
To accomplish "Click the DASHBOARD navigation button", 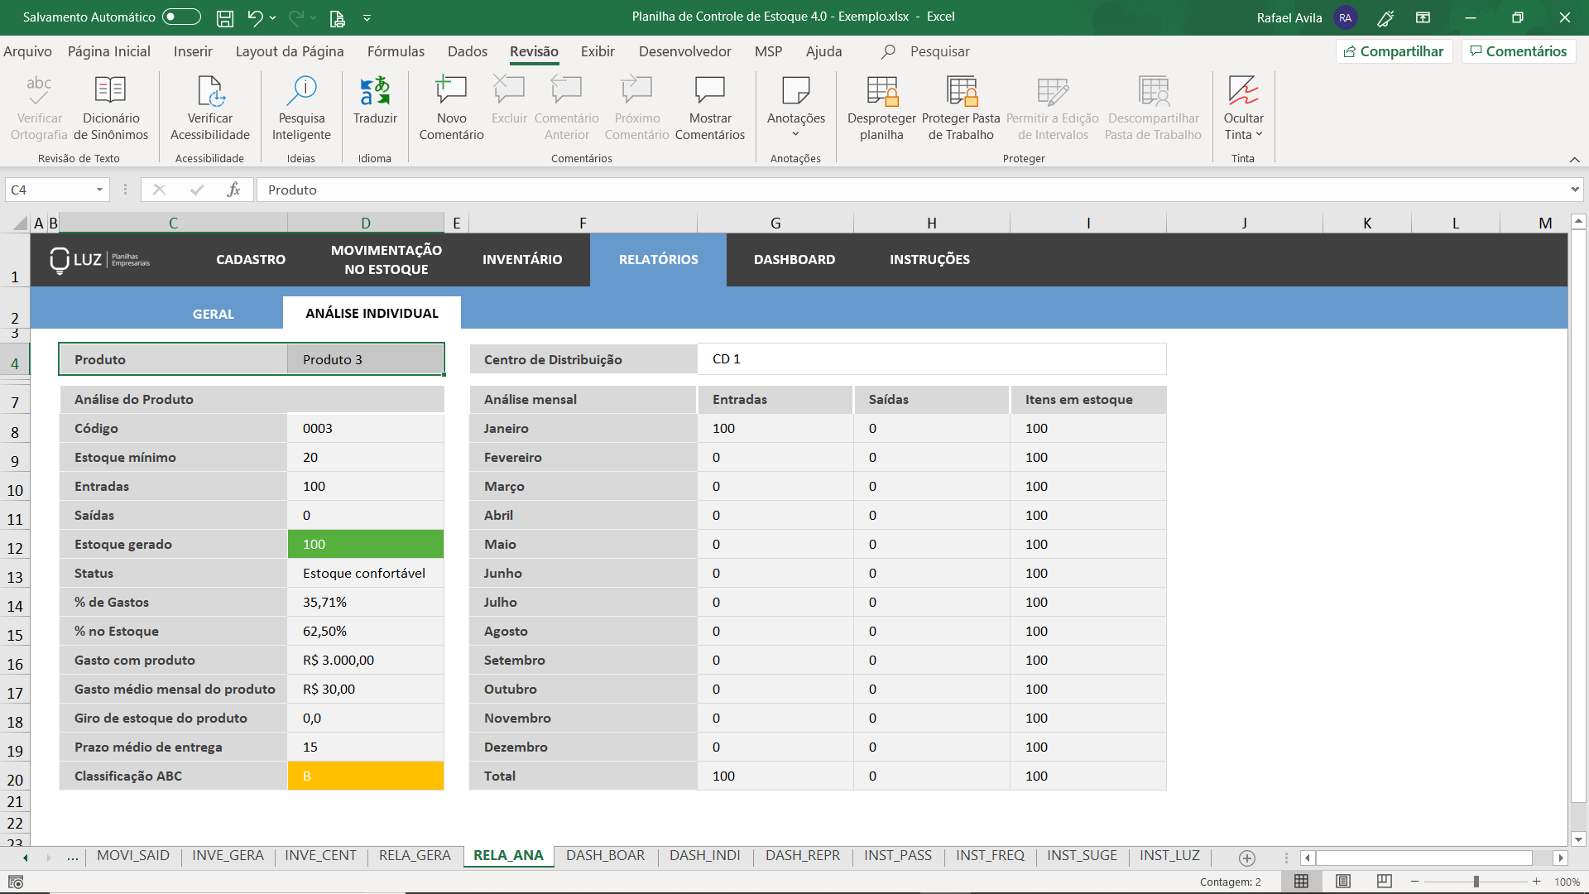I will [x=794, y=259].
